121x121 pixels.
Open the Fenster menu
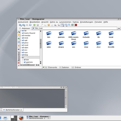pyautogui.click(x=98, y=22)
